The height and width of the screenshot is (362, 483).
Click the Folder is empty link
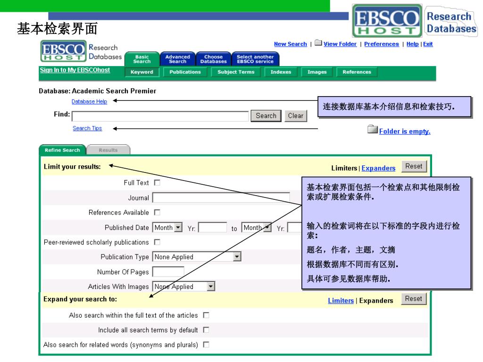click(405, 132)
